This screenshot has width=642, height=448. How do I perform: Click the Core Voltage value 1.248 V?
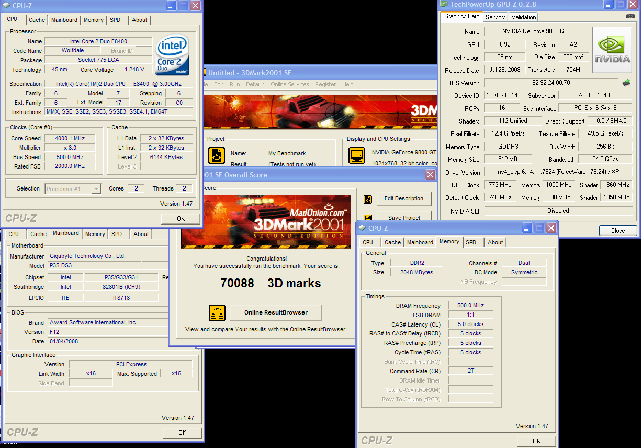tap(134, 70)
